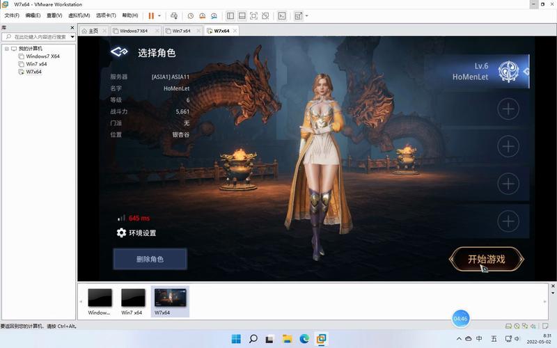The height and width of the screenshot is (348, 557).
Task: Click the network adapter status icon
Action: click(x=525, y=326)
